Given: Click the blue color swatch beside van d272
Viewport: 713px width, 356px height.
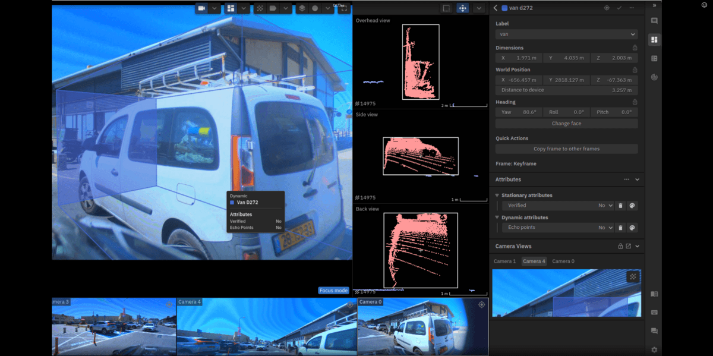Looking at the screenshot, I should click(x=504, y=8).
